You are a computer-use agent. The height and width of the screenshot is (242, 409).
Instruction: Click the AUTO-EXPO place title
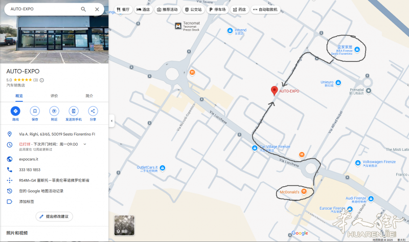23,71
